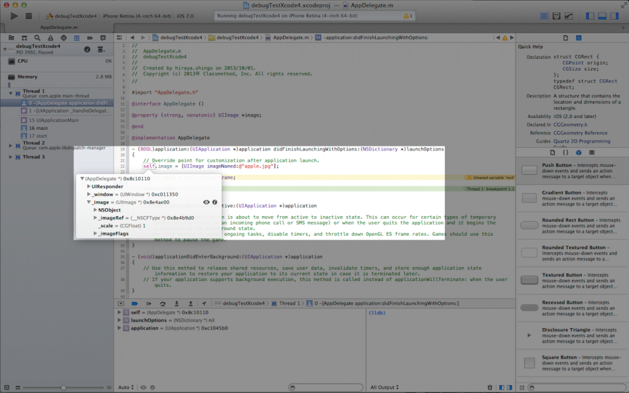Image resolution: width=629 pixels, height=393 pixels.
Task: Open the Breakpoint navigator
Action: (90, 37)
